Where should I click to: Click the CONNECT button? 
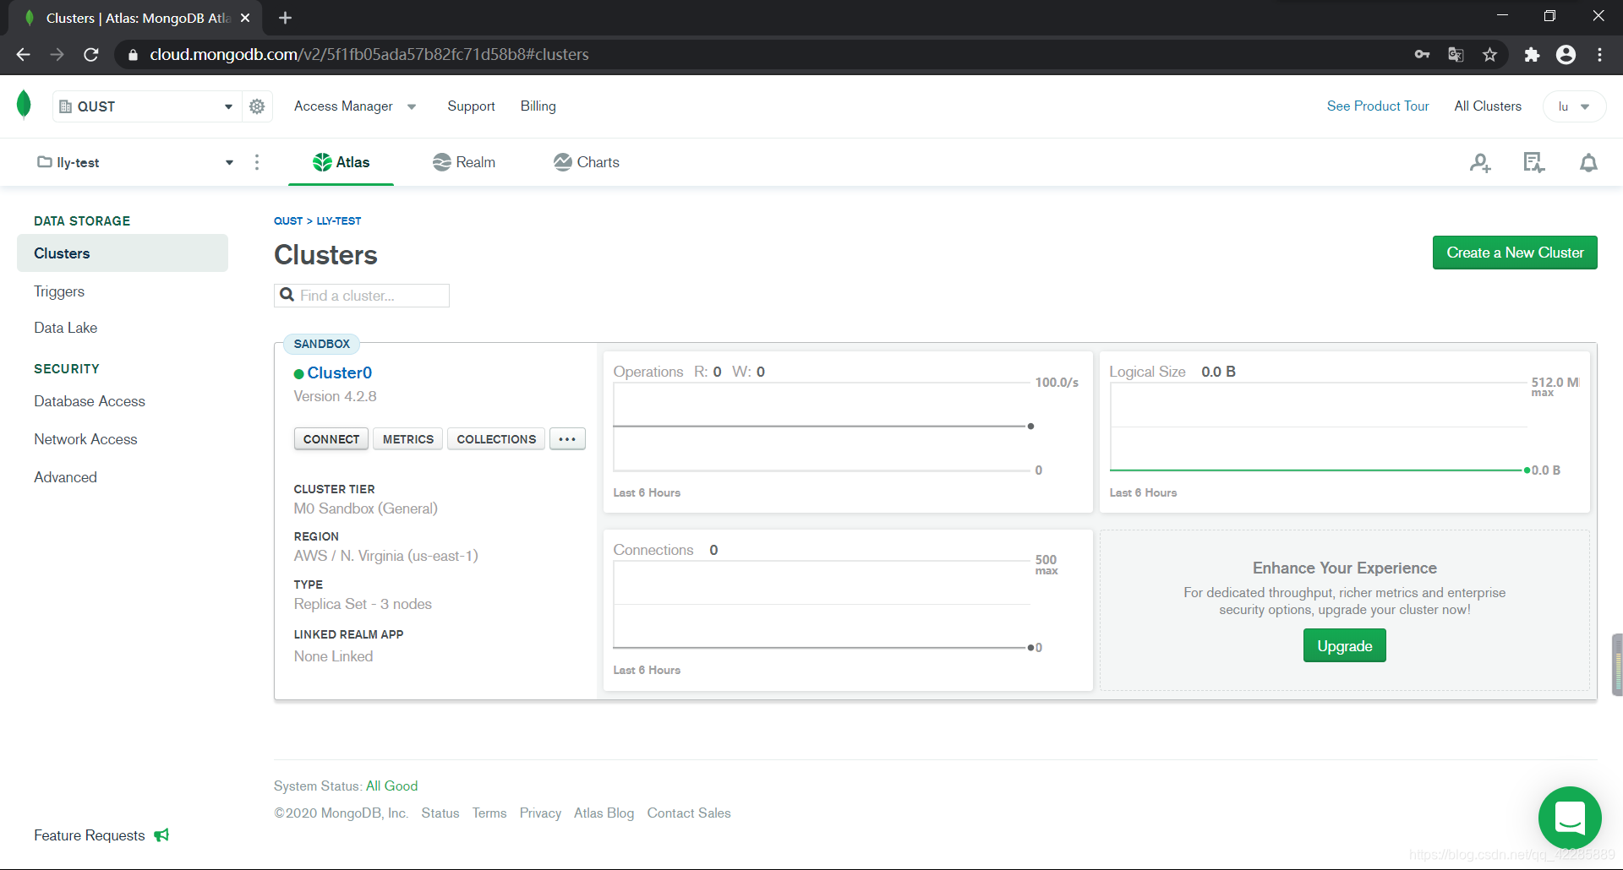[x=331, y=439]
